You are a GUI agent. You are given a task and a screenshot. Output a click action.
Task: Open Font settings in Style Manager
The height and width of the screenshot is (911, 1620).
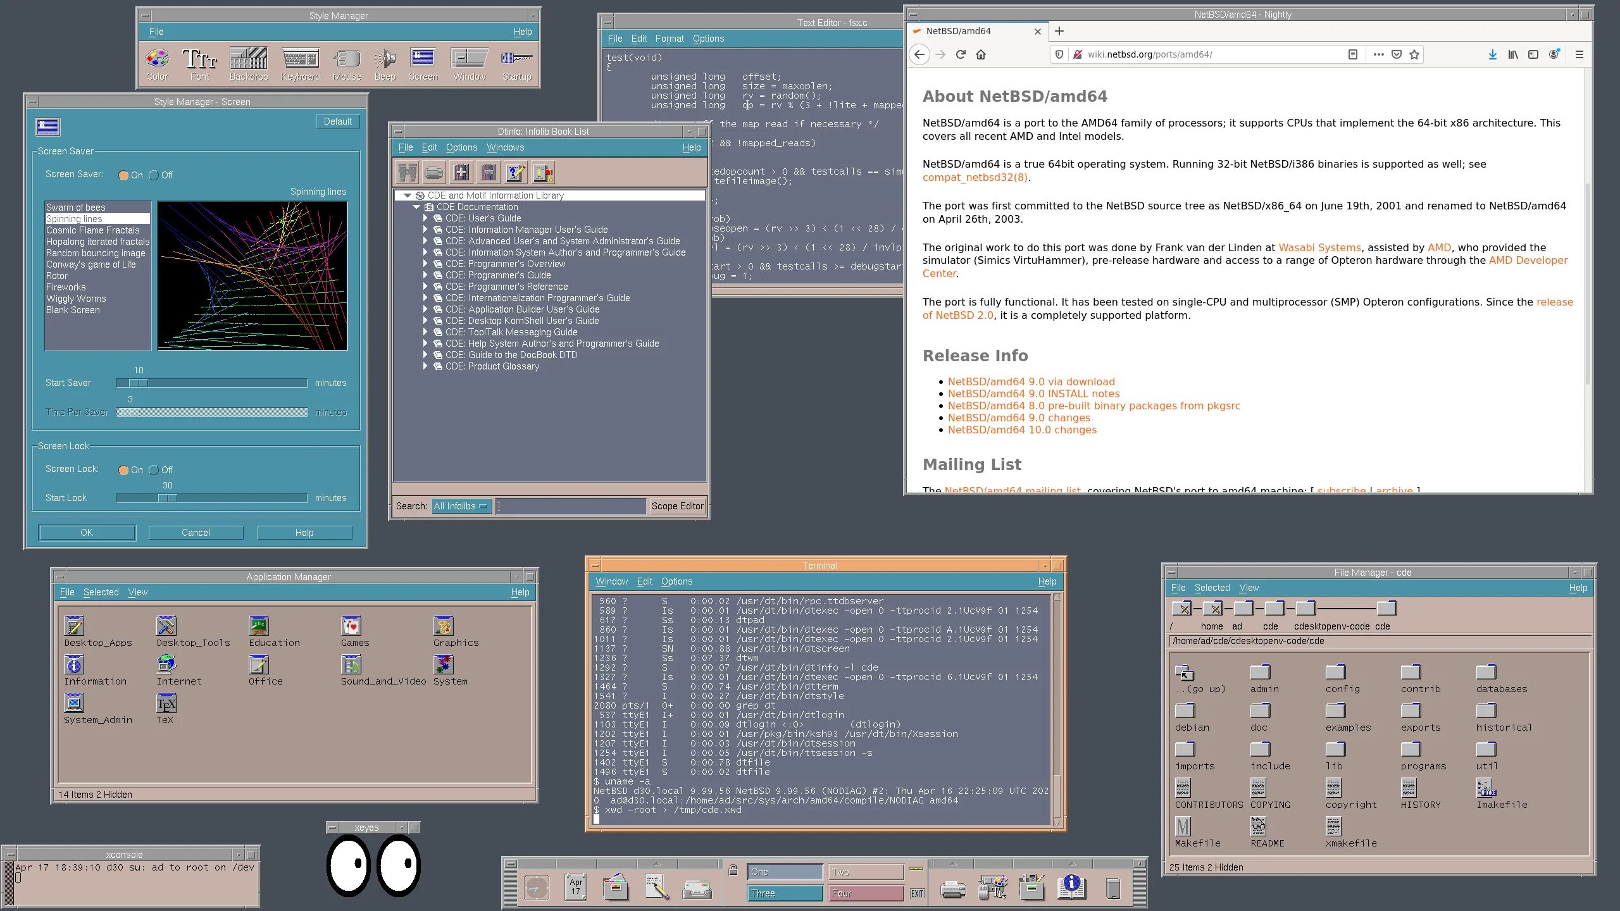click(199, 64)
